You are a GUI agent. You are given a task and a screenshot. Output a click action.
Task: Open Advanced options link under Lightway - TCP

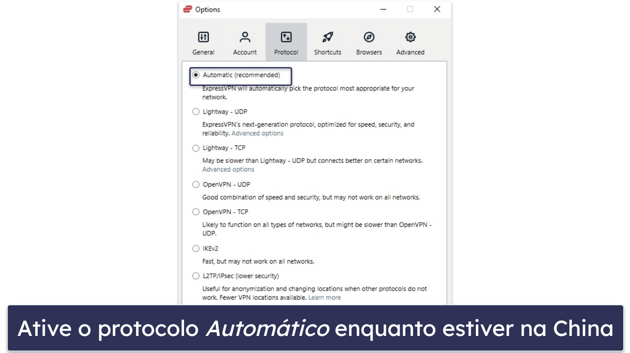pyautogui.click(x=228, y=169)
